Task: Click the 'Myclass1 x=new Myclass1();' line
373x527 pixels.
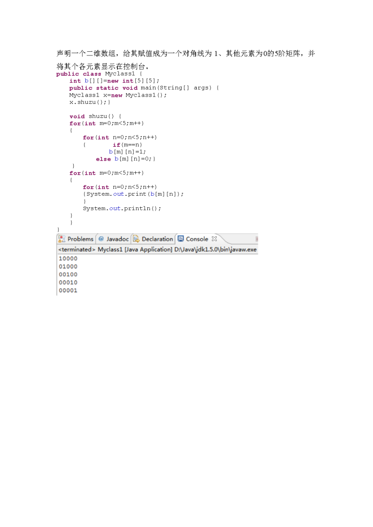Action: tap(117, 95)
